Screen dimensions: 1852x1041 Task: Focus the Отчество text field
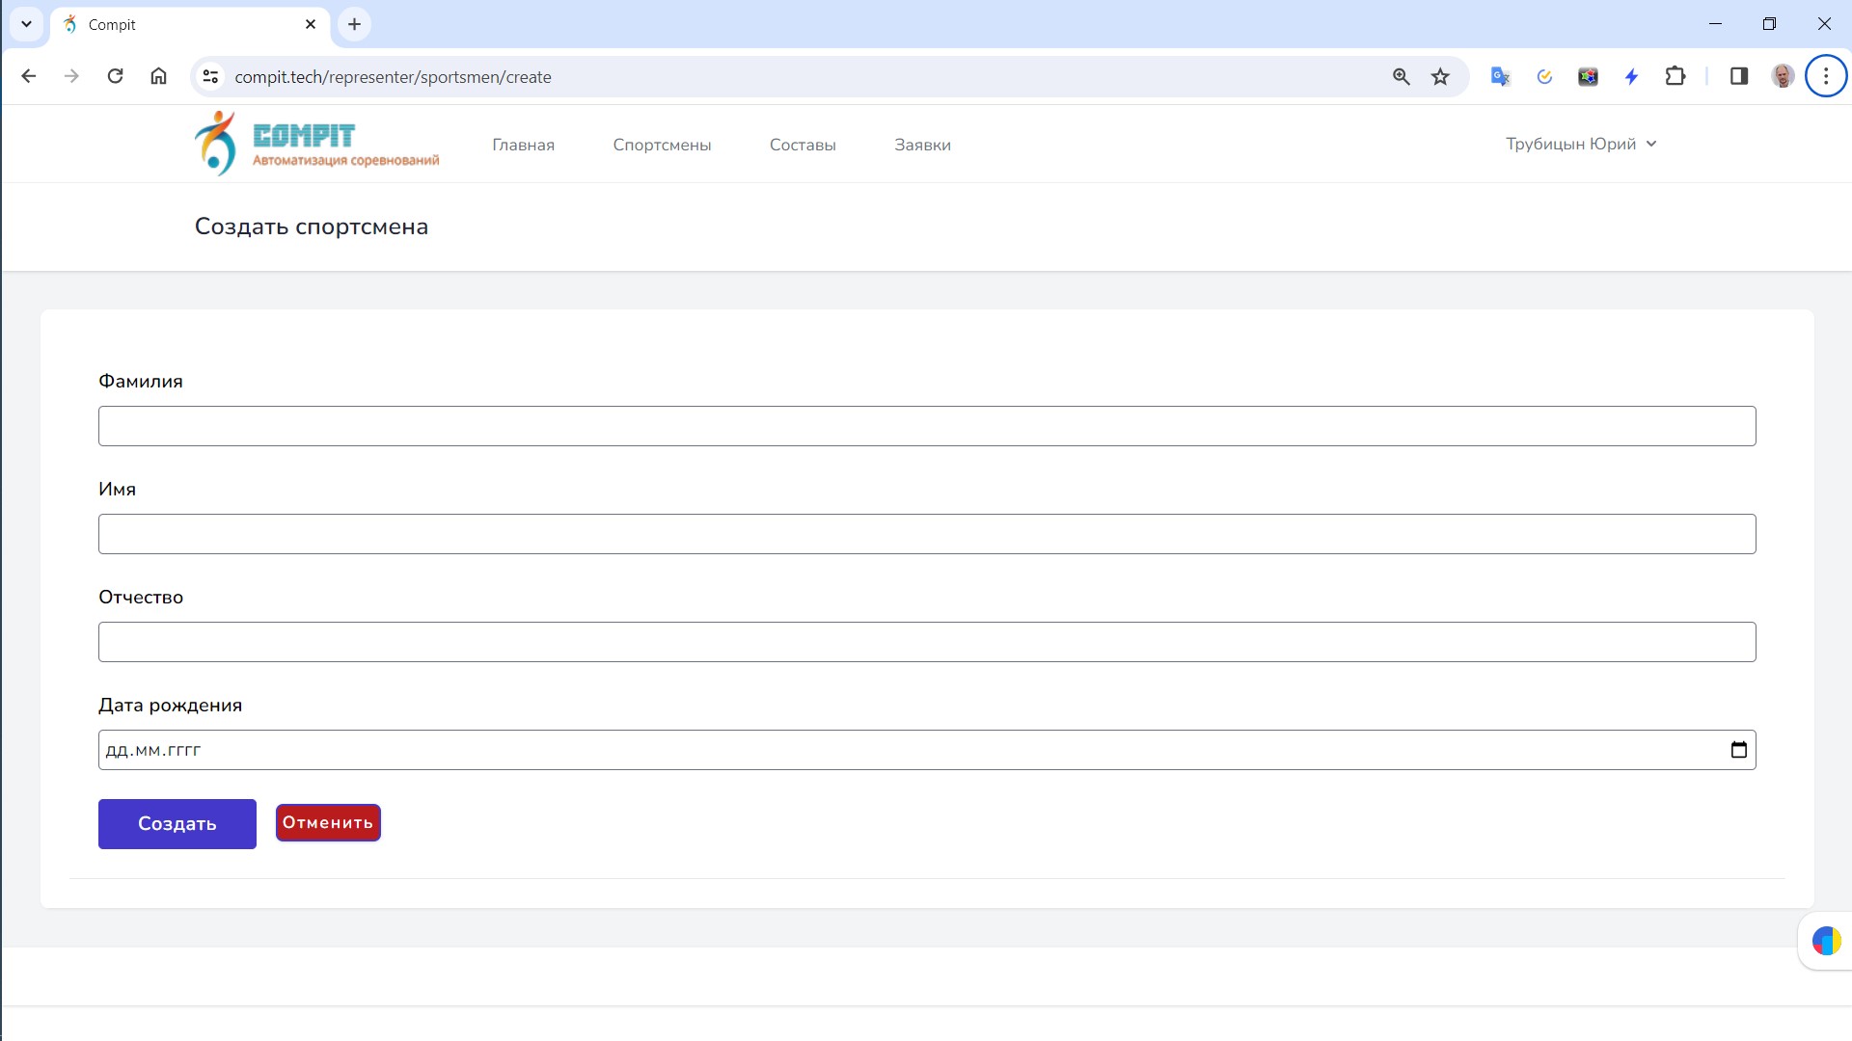point(926,642)
